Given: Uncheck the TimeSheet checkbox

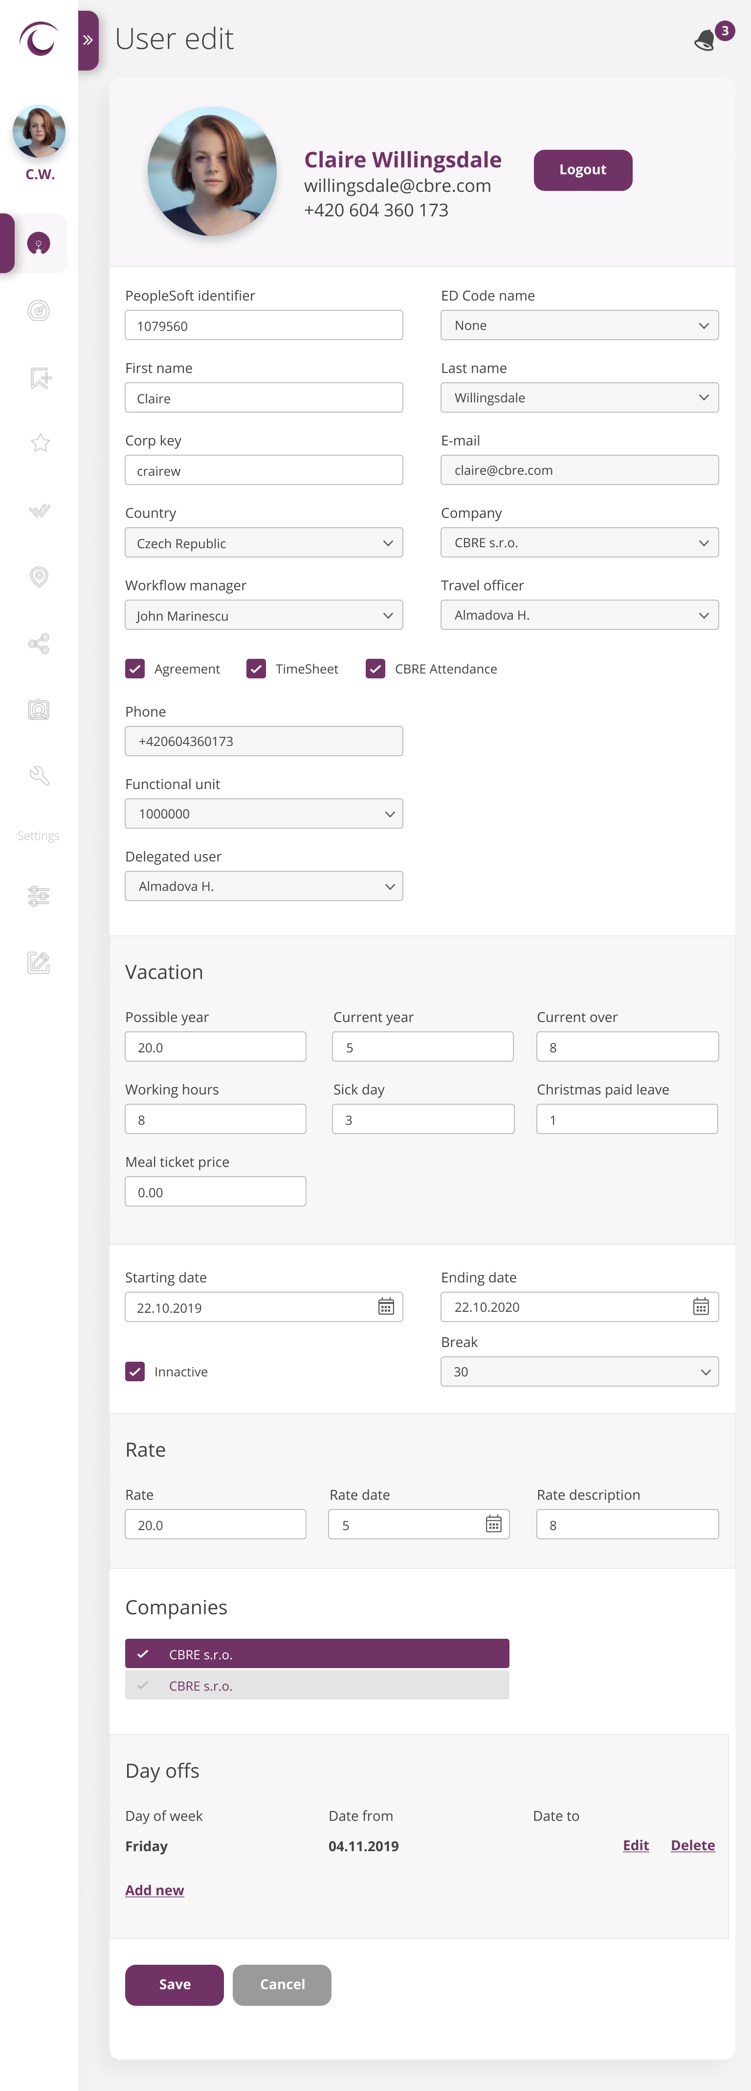Looking at the screenshot, I should [x=256, y=669].
